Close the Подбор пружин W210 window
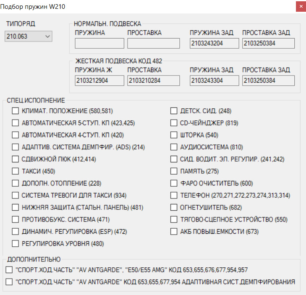306x295 pixels. click(x=301, y=7)
